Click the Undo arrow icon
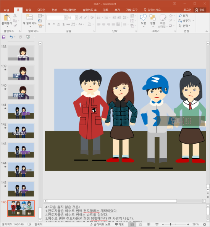210x227 pixels. (x=11, y=37)
